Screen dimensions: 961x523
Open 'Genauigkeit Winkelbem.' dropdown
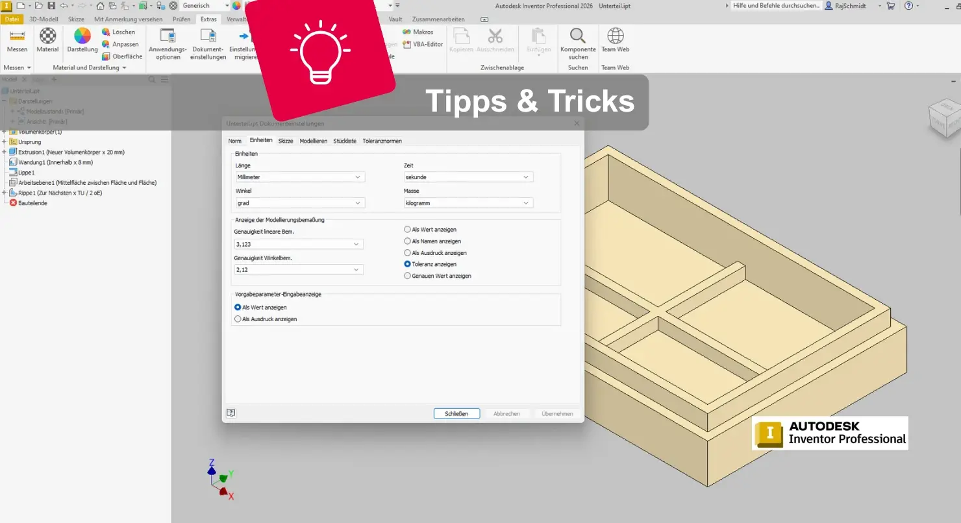pyautogui.click(x=299, y=269)
